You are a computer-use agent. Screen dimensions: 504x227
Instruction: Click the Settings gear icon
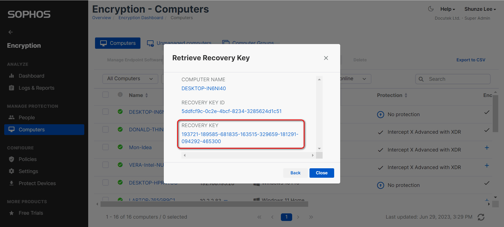tap(12, 171)
